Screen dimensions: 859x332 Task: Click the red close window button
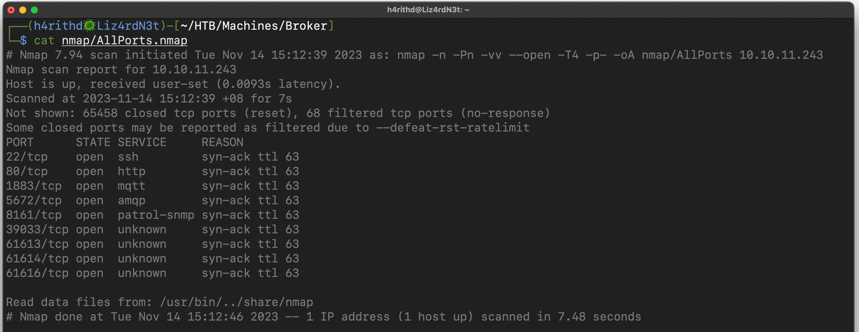tap(11, 10)
